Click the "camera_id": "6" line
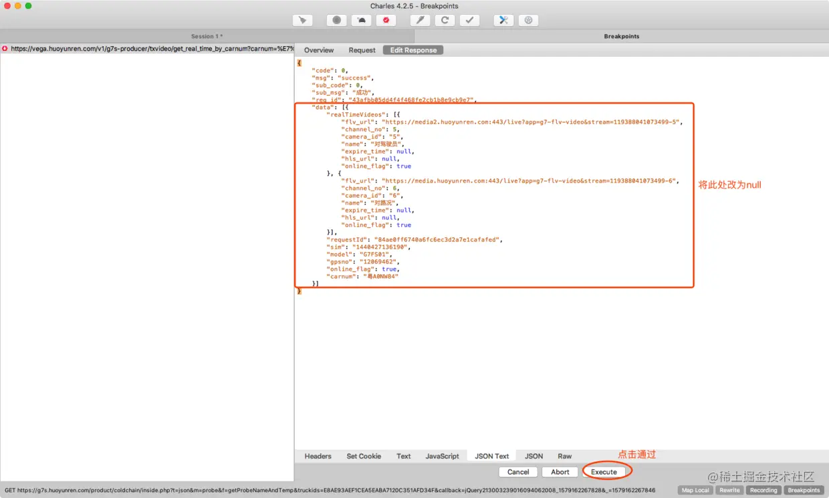Viewport: 829px width, 498px height. click(372, 195)
